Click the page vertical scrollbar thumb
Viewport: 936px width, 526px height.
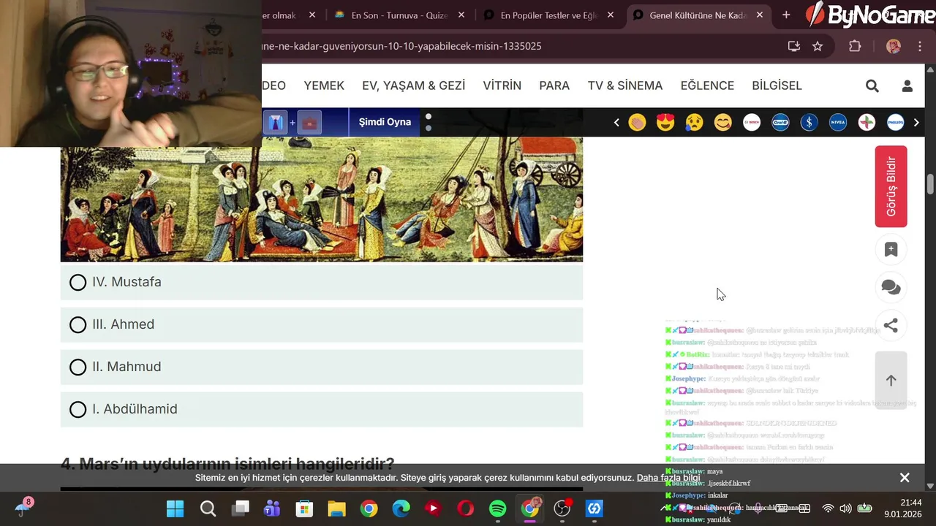click(930, 184)
